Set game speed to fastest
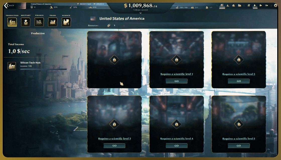 pos(267,5)
